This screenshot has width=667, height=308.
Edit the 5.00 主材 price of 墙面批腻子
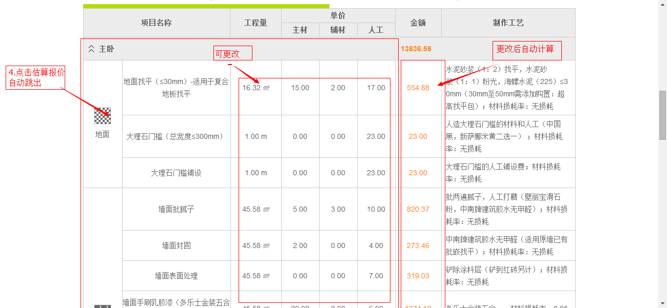[x=300, y=209]
